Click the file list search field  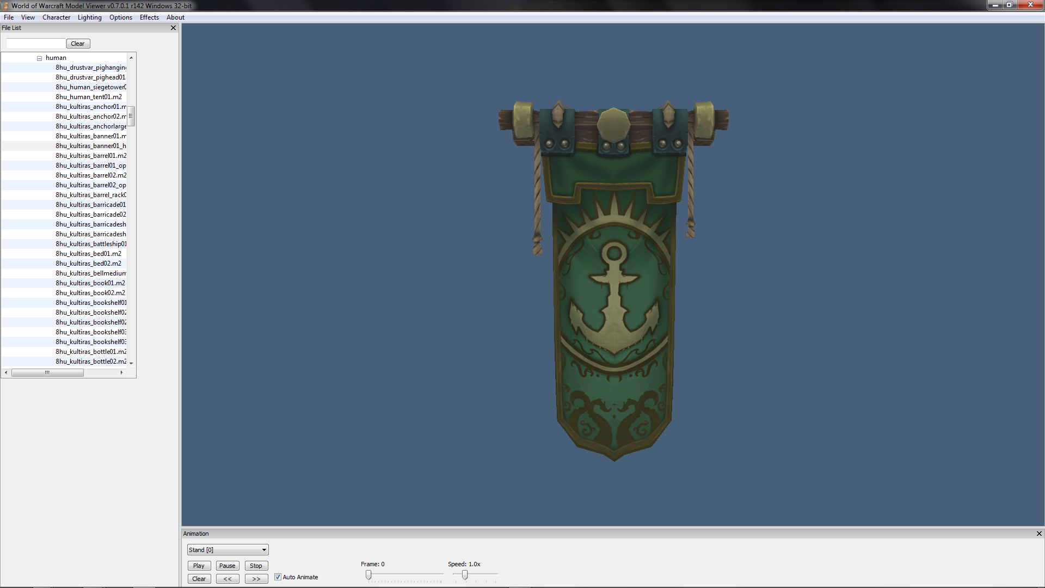coord(35,44)
